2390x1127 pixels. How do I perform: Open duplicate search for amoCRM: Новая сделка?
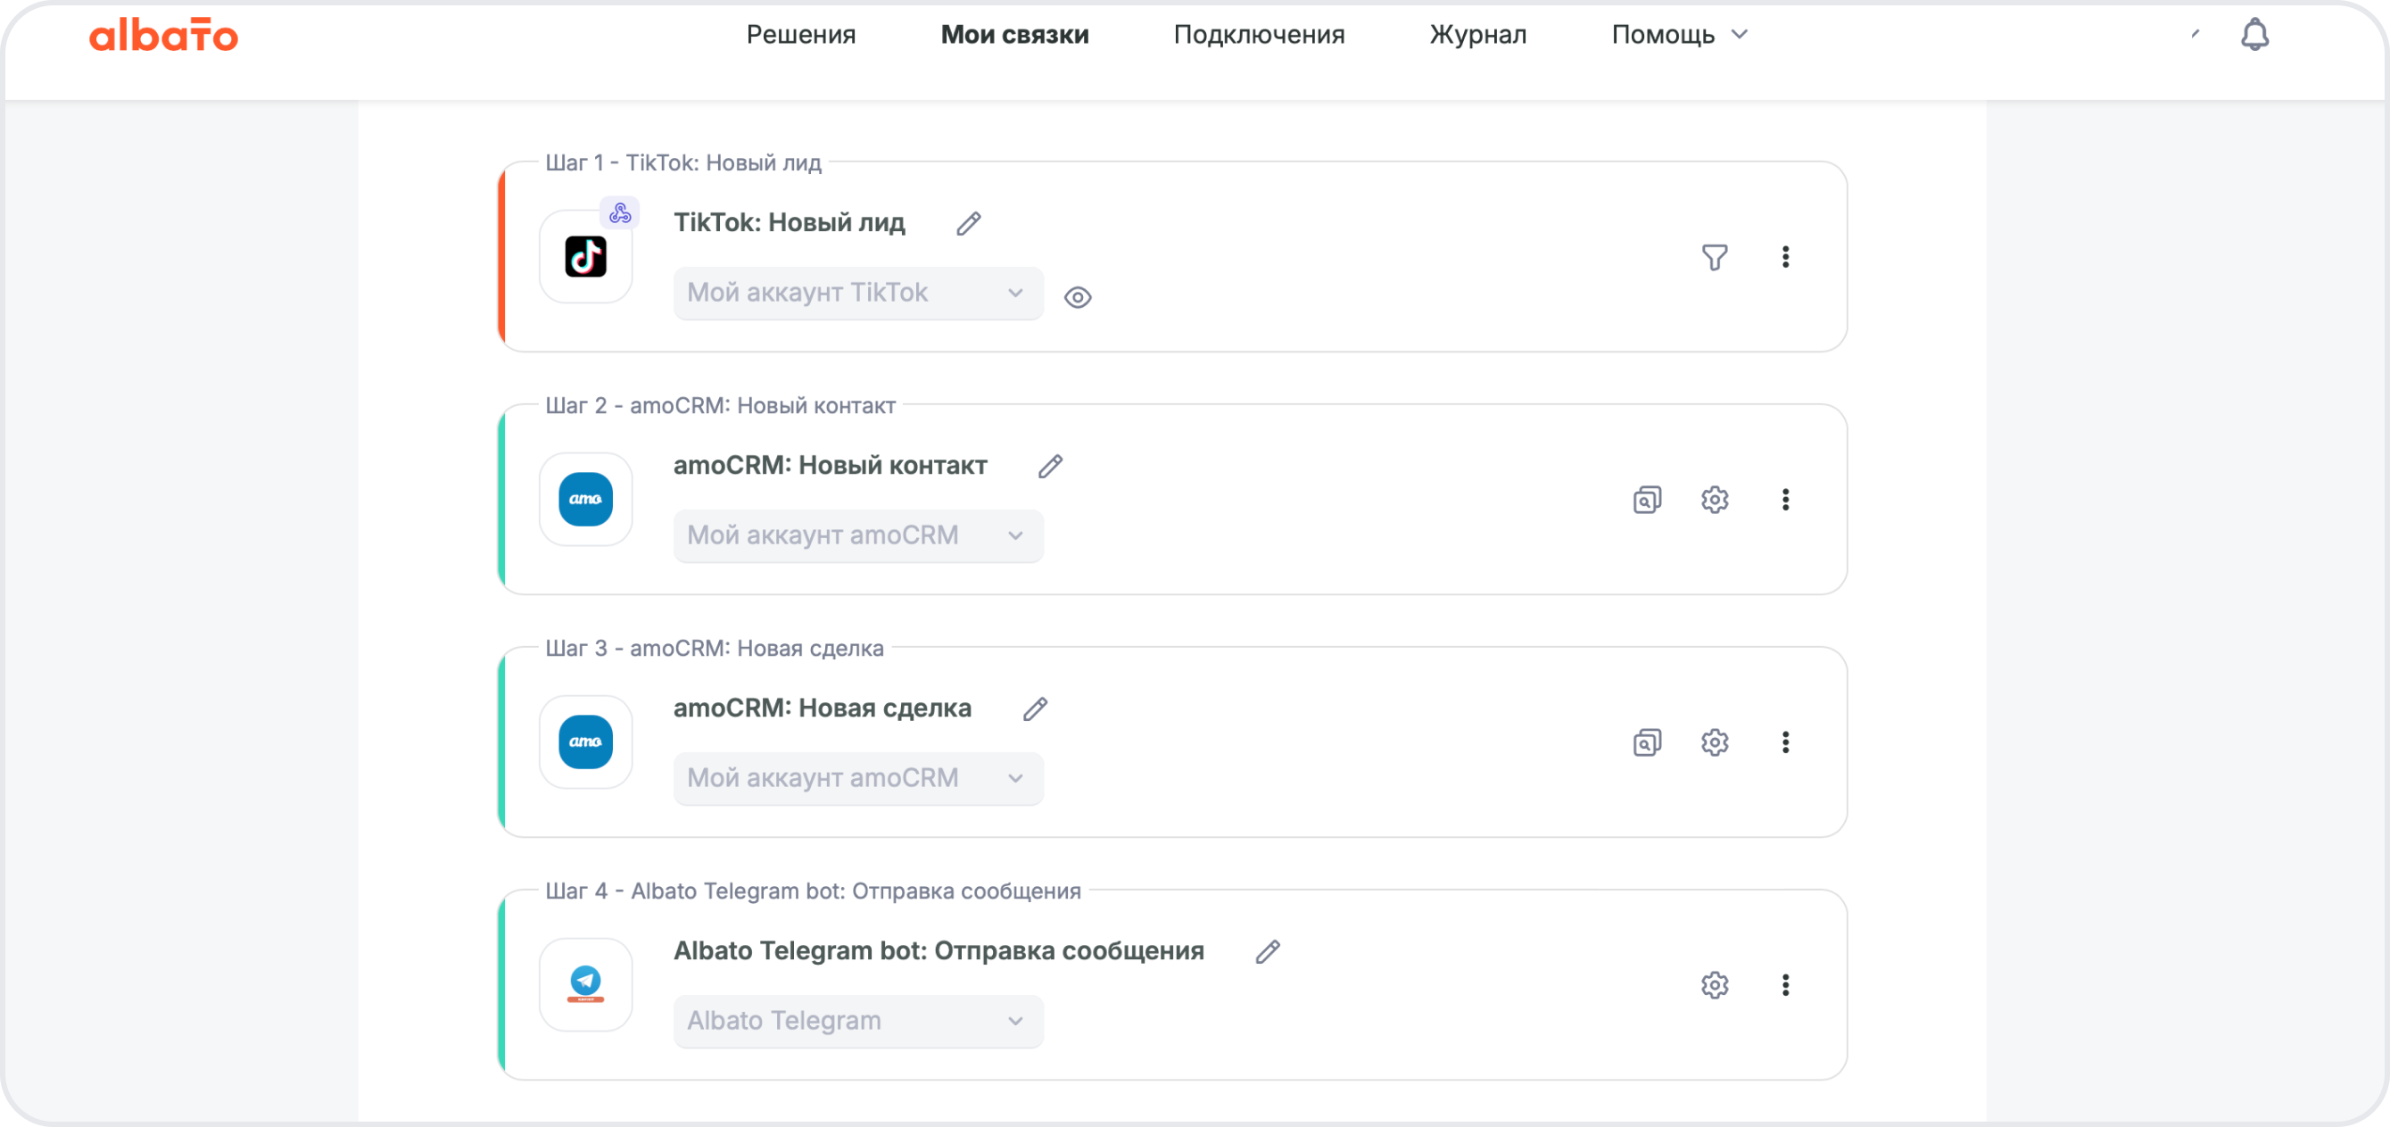(x=1647, y=742)
